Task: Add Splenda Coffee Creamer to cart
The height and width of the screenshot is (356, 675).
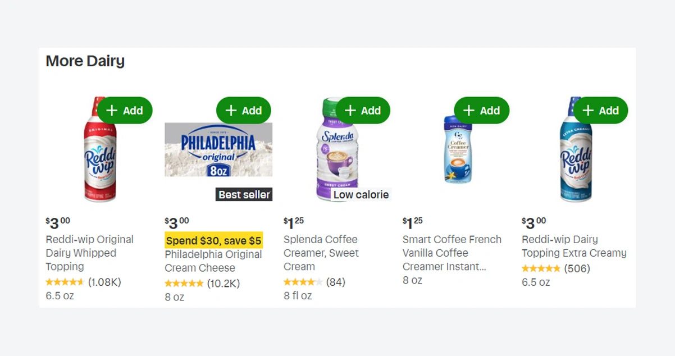Action: [363, 111]
